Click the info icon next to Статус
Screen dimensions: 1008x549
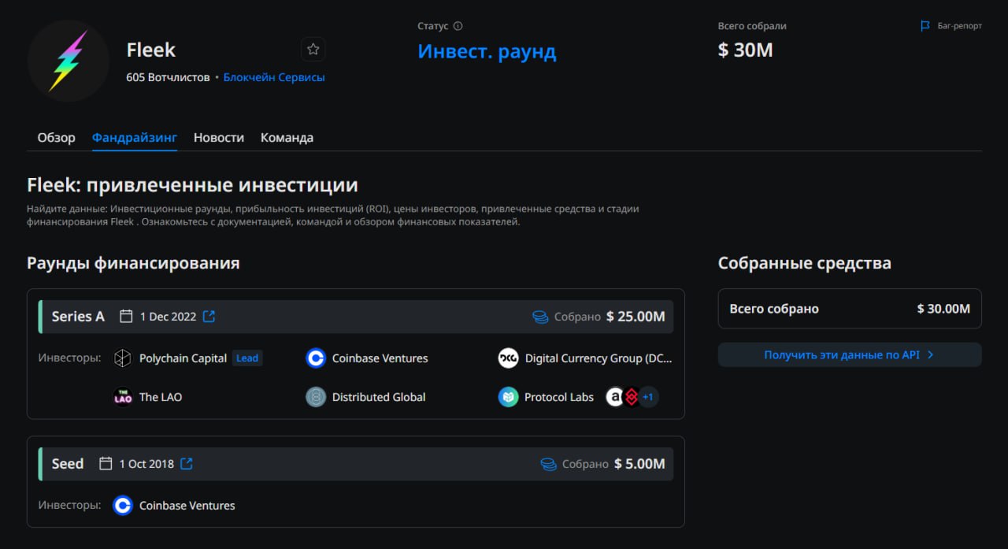[x=458, y=26]
